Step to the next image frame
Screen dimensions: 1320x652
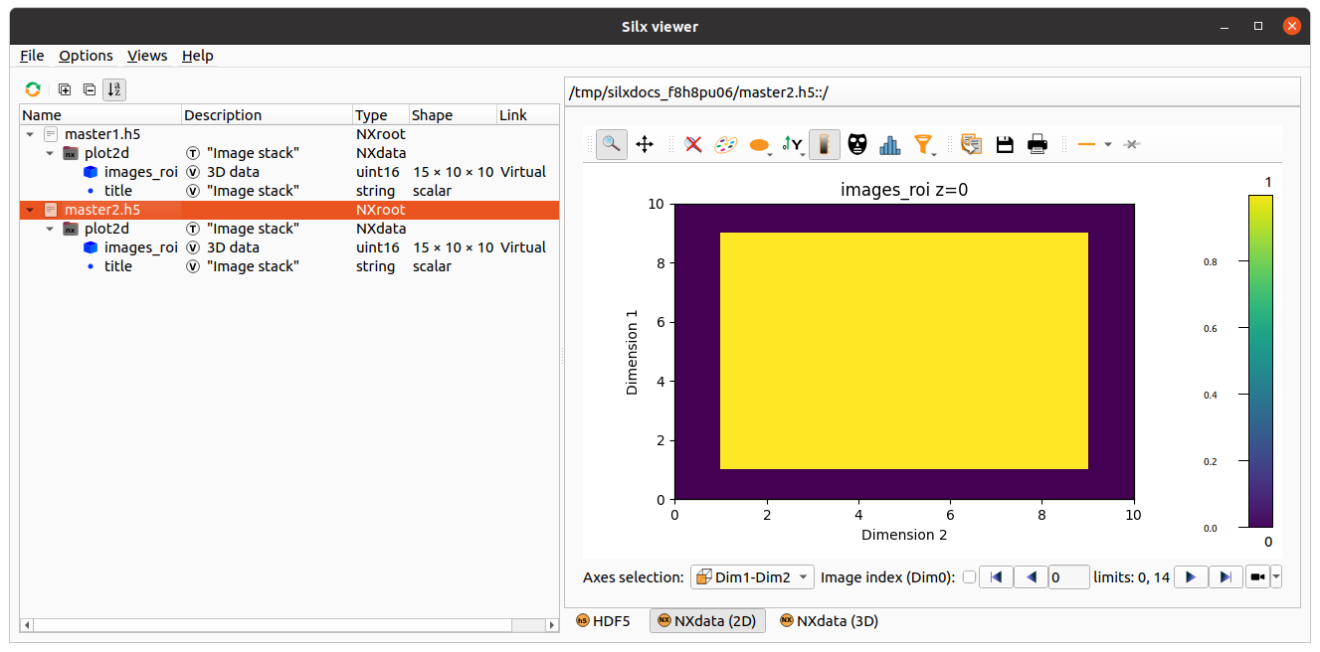point(1191,577)
